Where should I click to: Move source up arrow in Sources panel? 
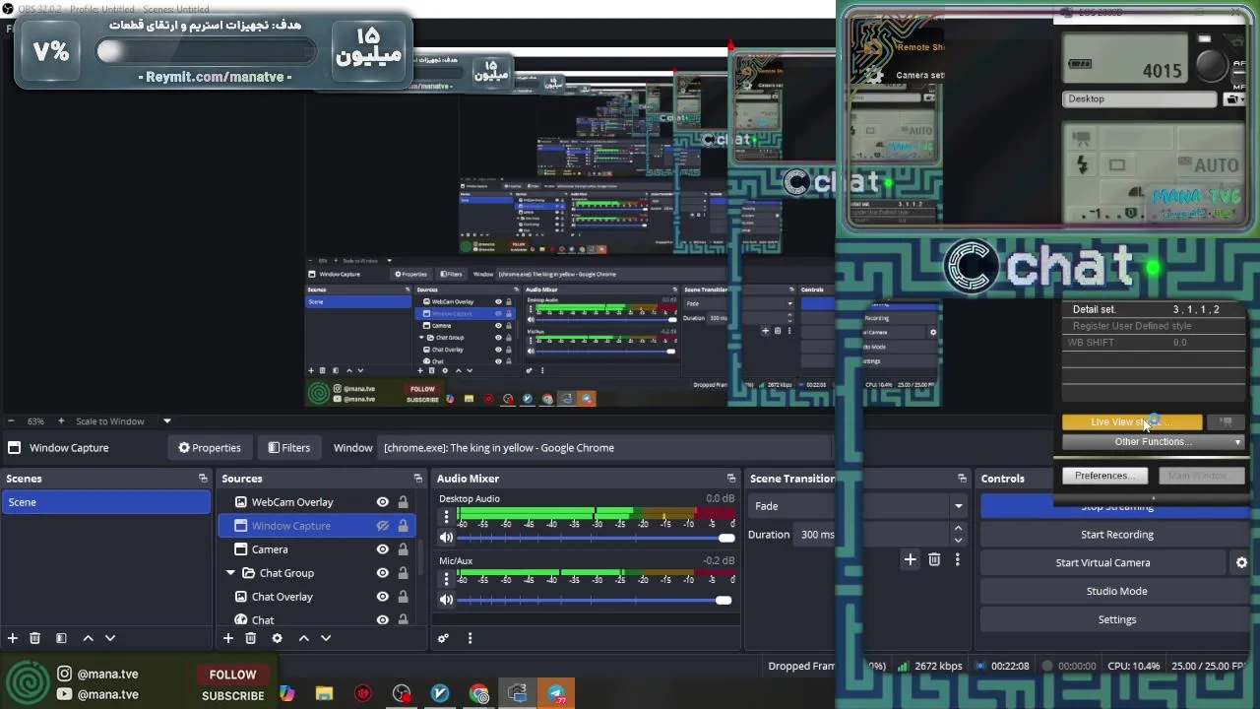[303, 638]
